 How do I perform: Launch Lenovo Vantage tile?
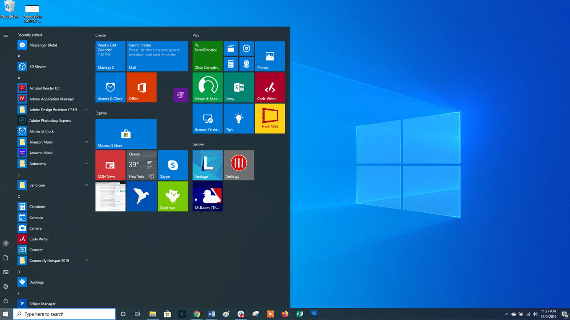[207, 165]
